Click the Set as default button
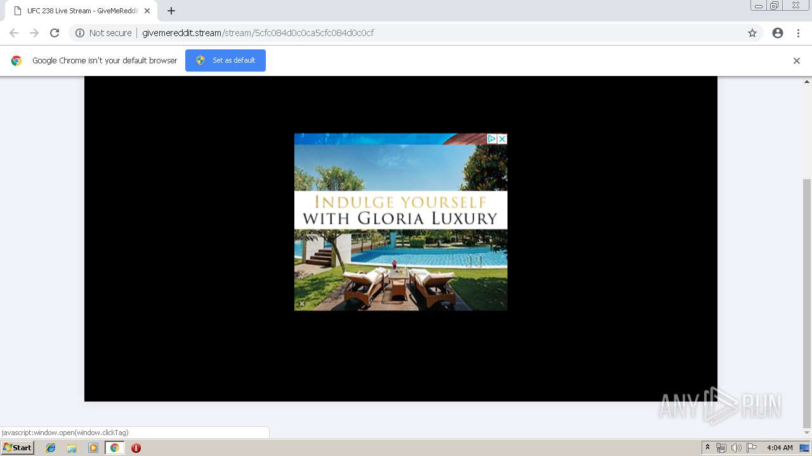 click(225, 60)
